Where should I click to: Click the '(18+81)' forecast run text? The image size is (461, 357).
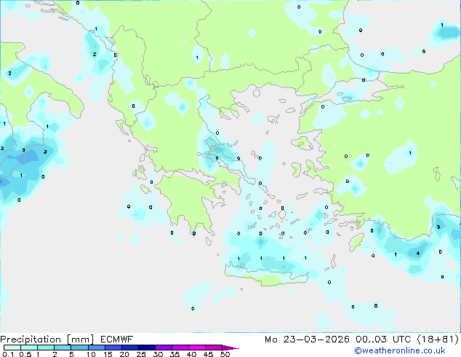pyautogui.click(x=438, y=340)
